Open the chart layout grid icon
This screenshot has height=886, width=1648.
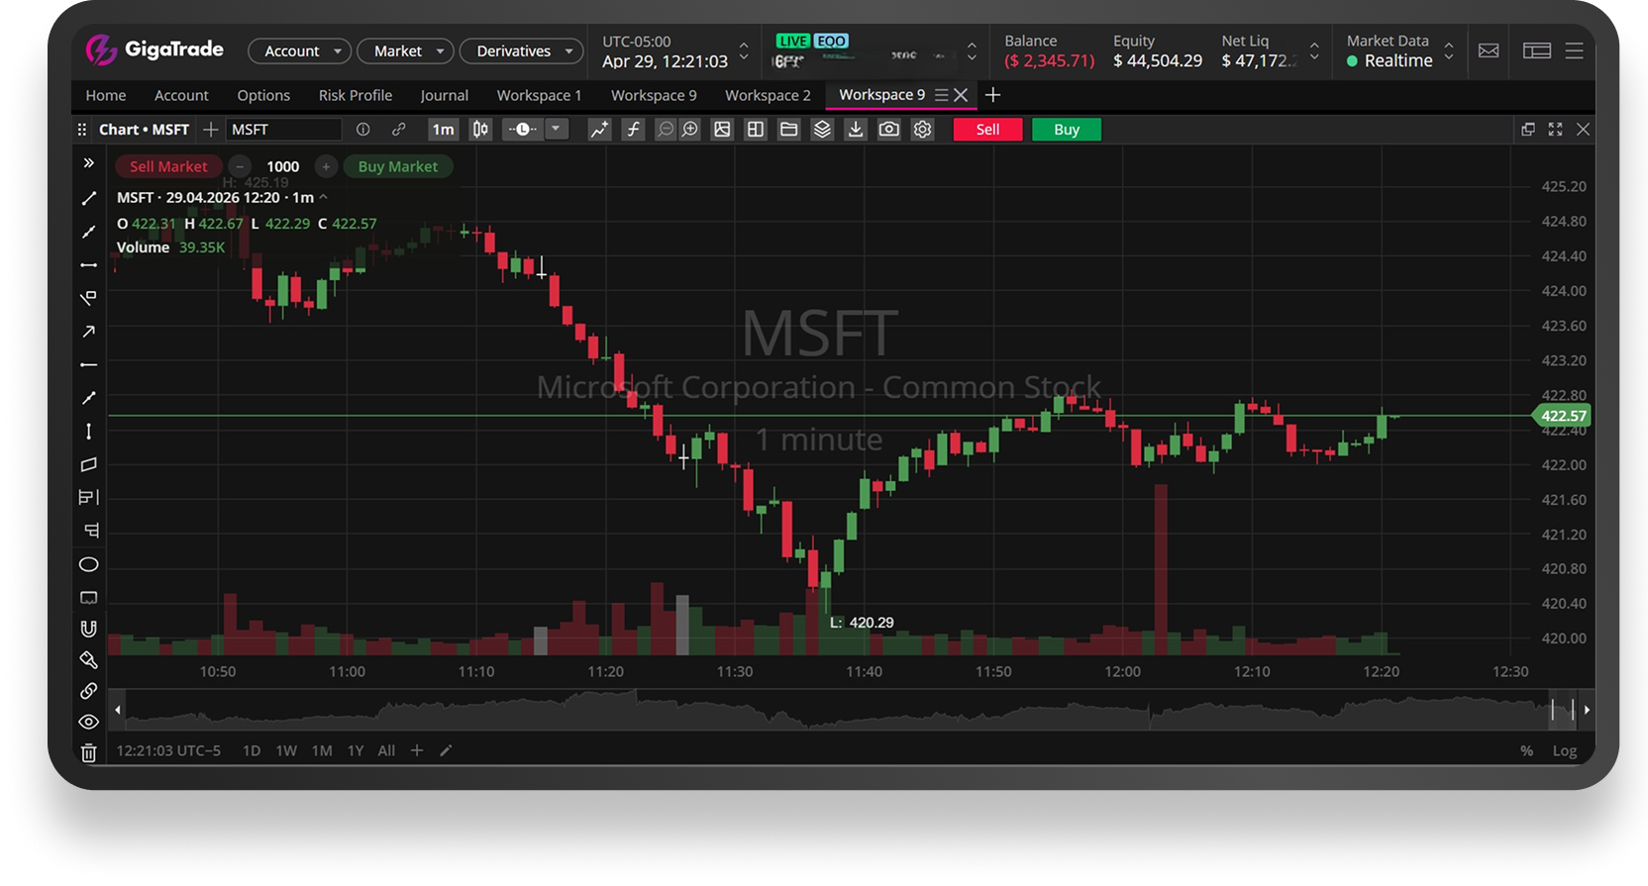click(x=756, y=130)
